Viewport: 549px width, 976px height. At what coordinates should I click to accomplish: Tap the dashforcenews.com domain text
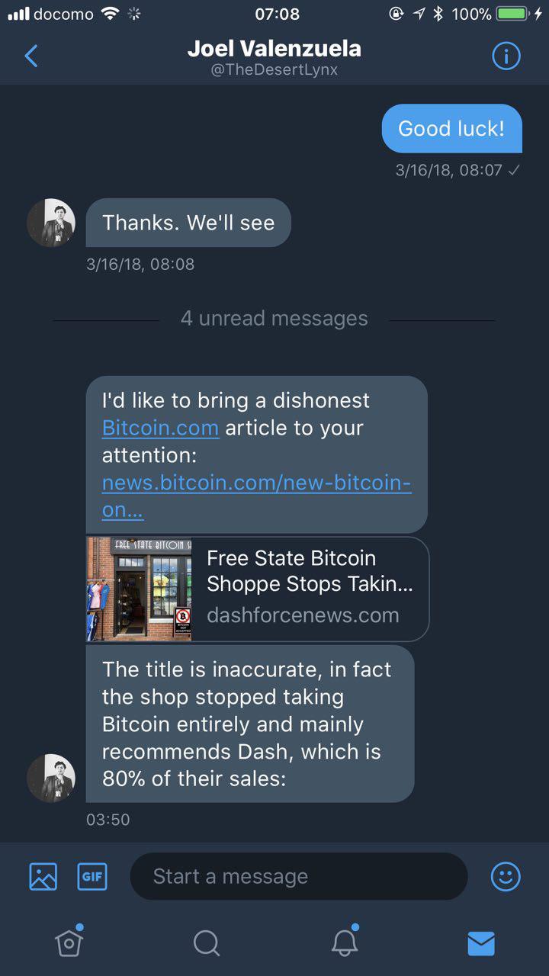(x=303, y=615)
